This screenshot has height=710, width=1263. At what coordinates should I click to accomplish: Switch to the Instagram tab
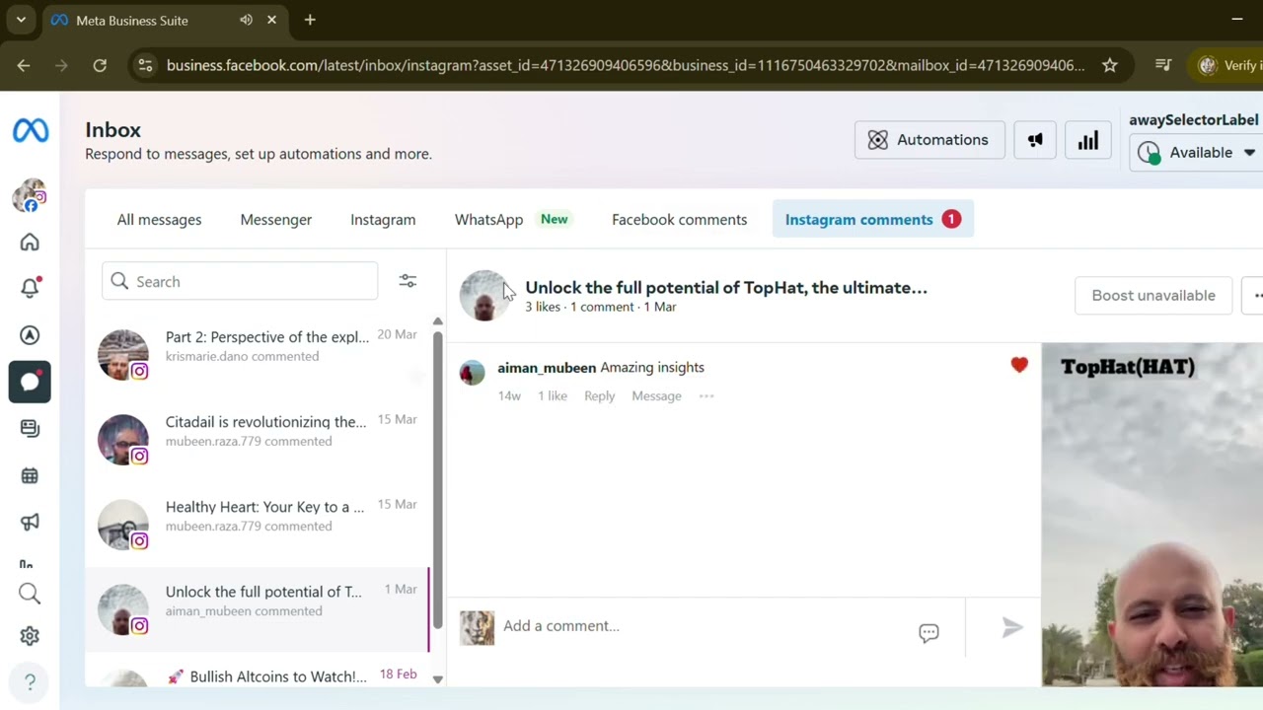click(383, 219)
